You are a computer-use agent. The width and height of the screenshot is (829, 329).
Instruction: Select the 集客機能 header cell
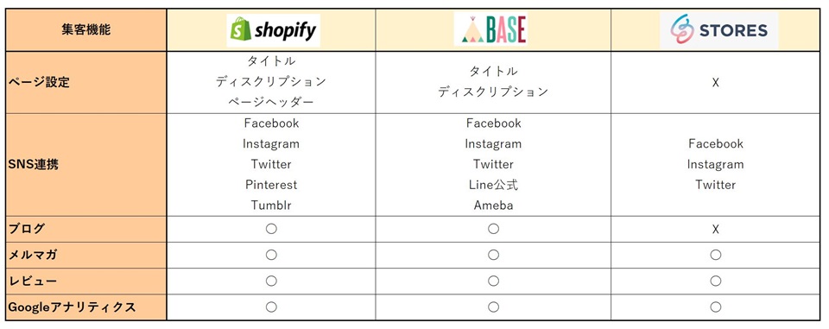pyautogui.click(x=86, y=30)
